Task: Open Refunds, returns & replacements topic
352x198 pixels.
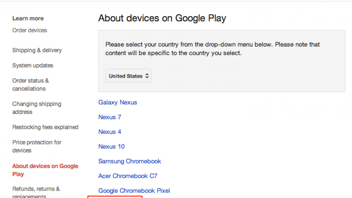Action: [36, 192]
